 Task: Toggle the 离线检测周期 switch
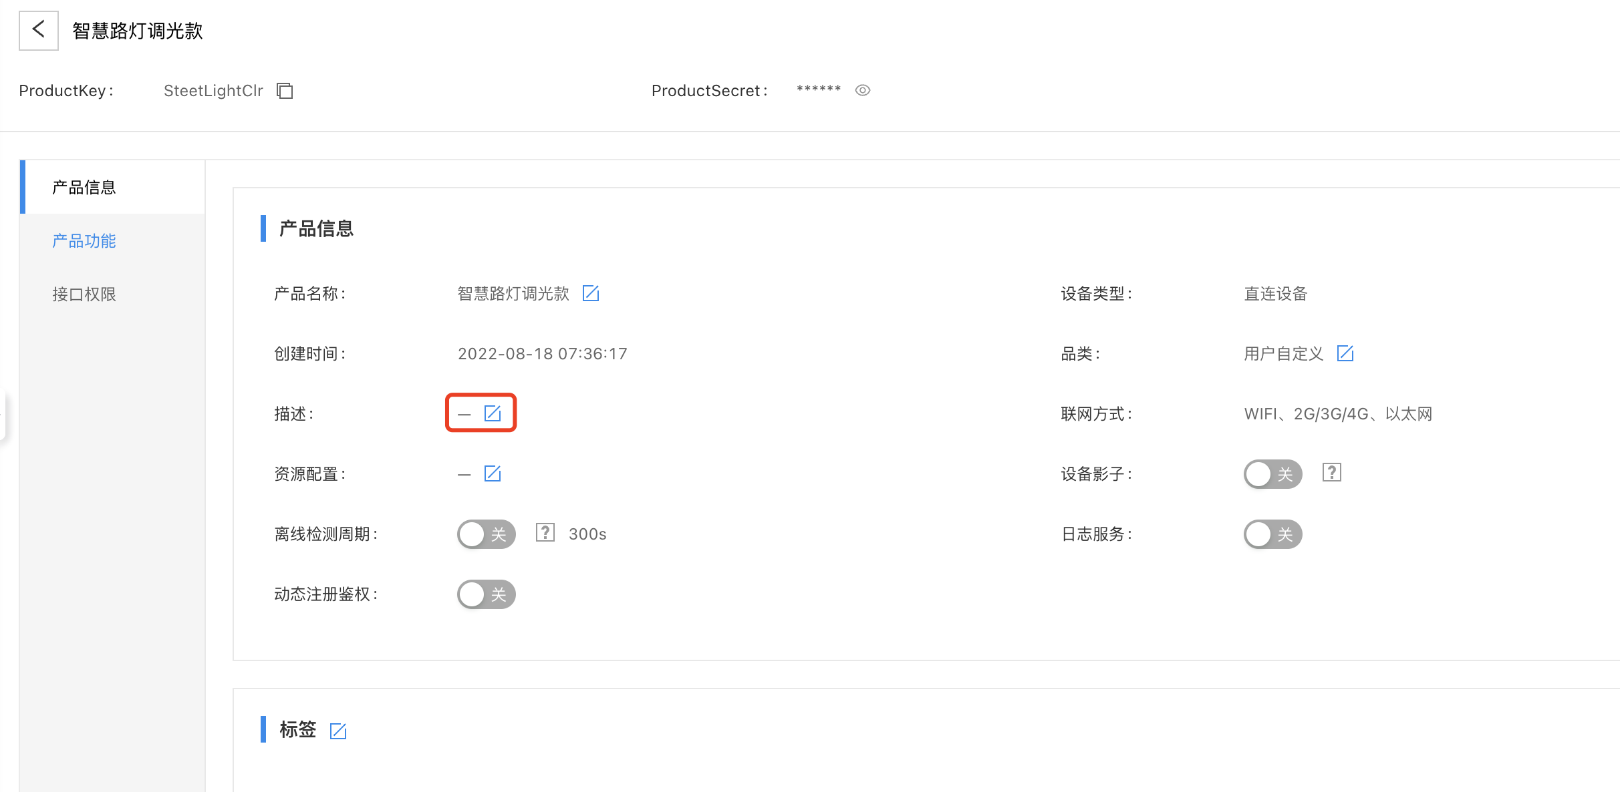pyautogui.click(x=487, y=534)
